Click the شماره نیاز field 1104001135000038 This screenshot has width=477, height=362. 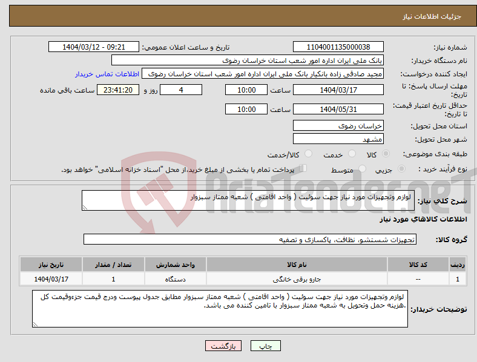pos(338,47)
